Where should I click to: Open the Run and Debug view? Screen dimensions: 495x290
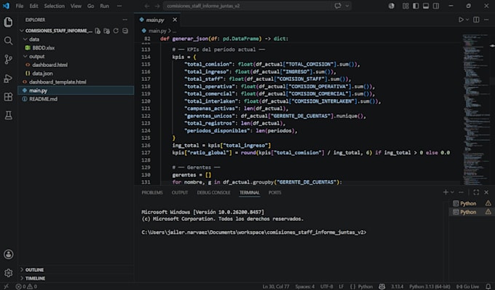[9, 78]
